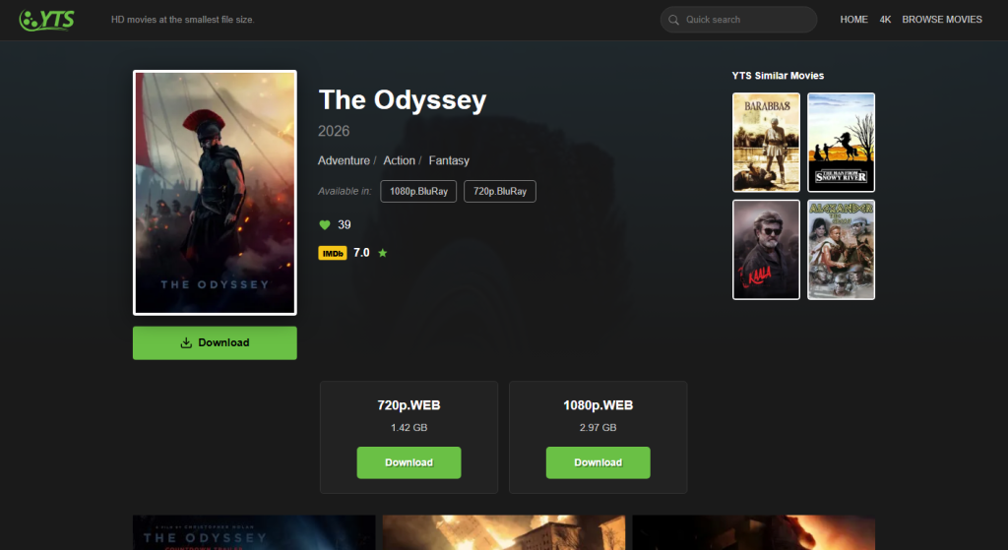Click the 2.97 GB file size text
The height and width of the screenshot is (550, 1008).
(598, 428)
